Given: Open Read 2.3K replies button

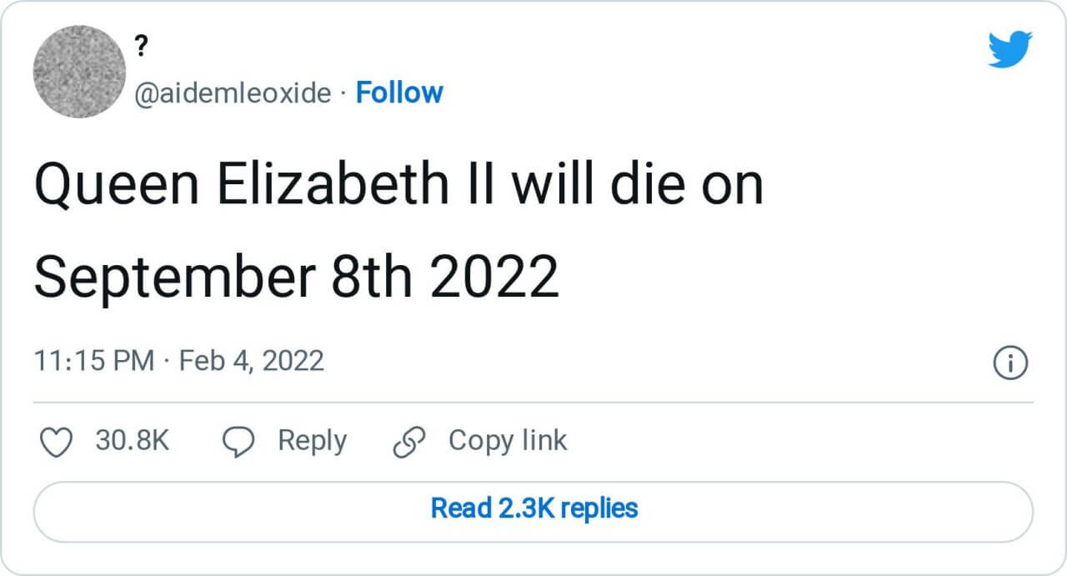Looking at the screenshot, I should (533, 508).
